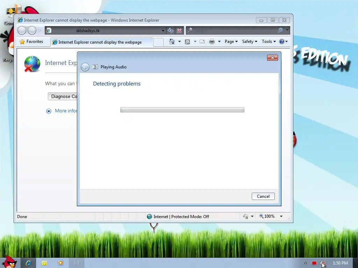The width and height of the screenshot is (358, 268).
Task: Click the status bar privacy lock icon
Action: [245, 216]
